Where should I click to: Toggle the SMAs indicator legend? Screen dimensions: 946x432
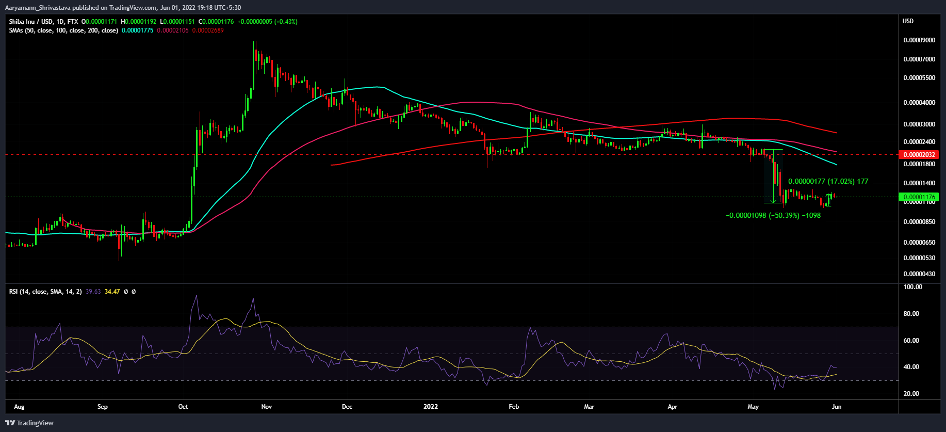tap(63, 30)
